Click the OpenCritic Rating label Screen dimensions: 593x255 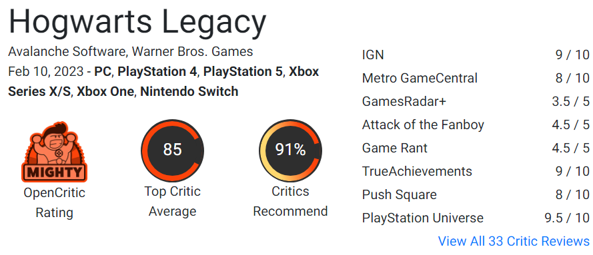tap(54, 202)
